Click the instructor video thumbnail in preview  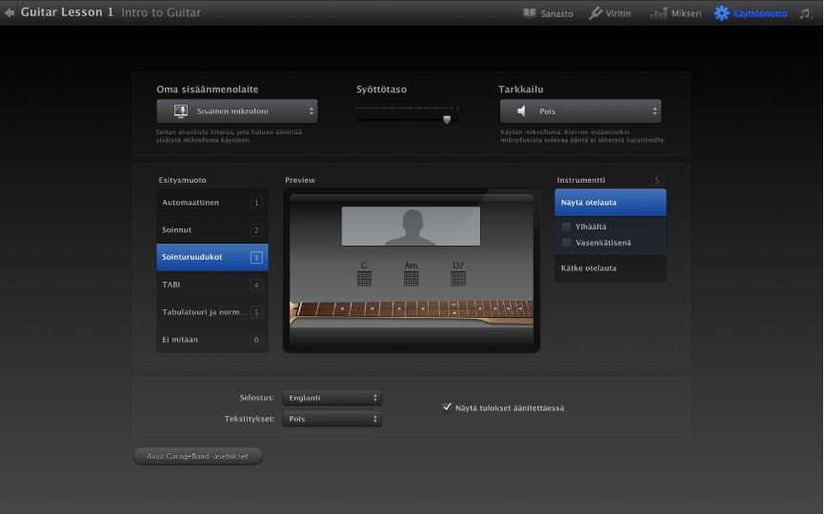411,227
